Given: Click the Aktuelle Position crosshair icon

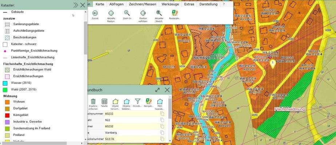Looking at the screenshot, I should (x=111, y=13).
